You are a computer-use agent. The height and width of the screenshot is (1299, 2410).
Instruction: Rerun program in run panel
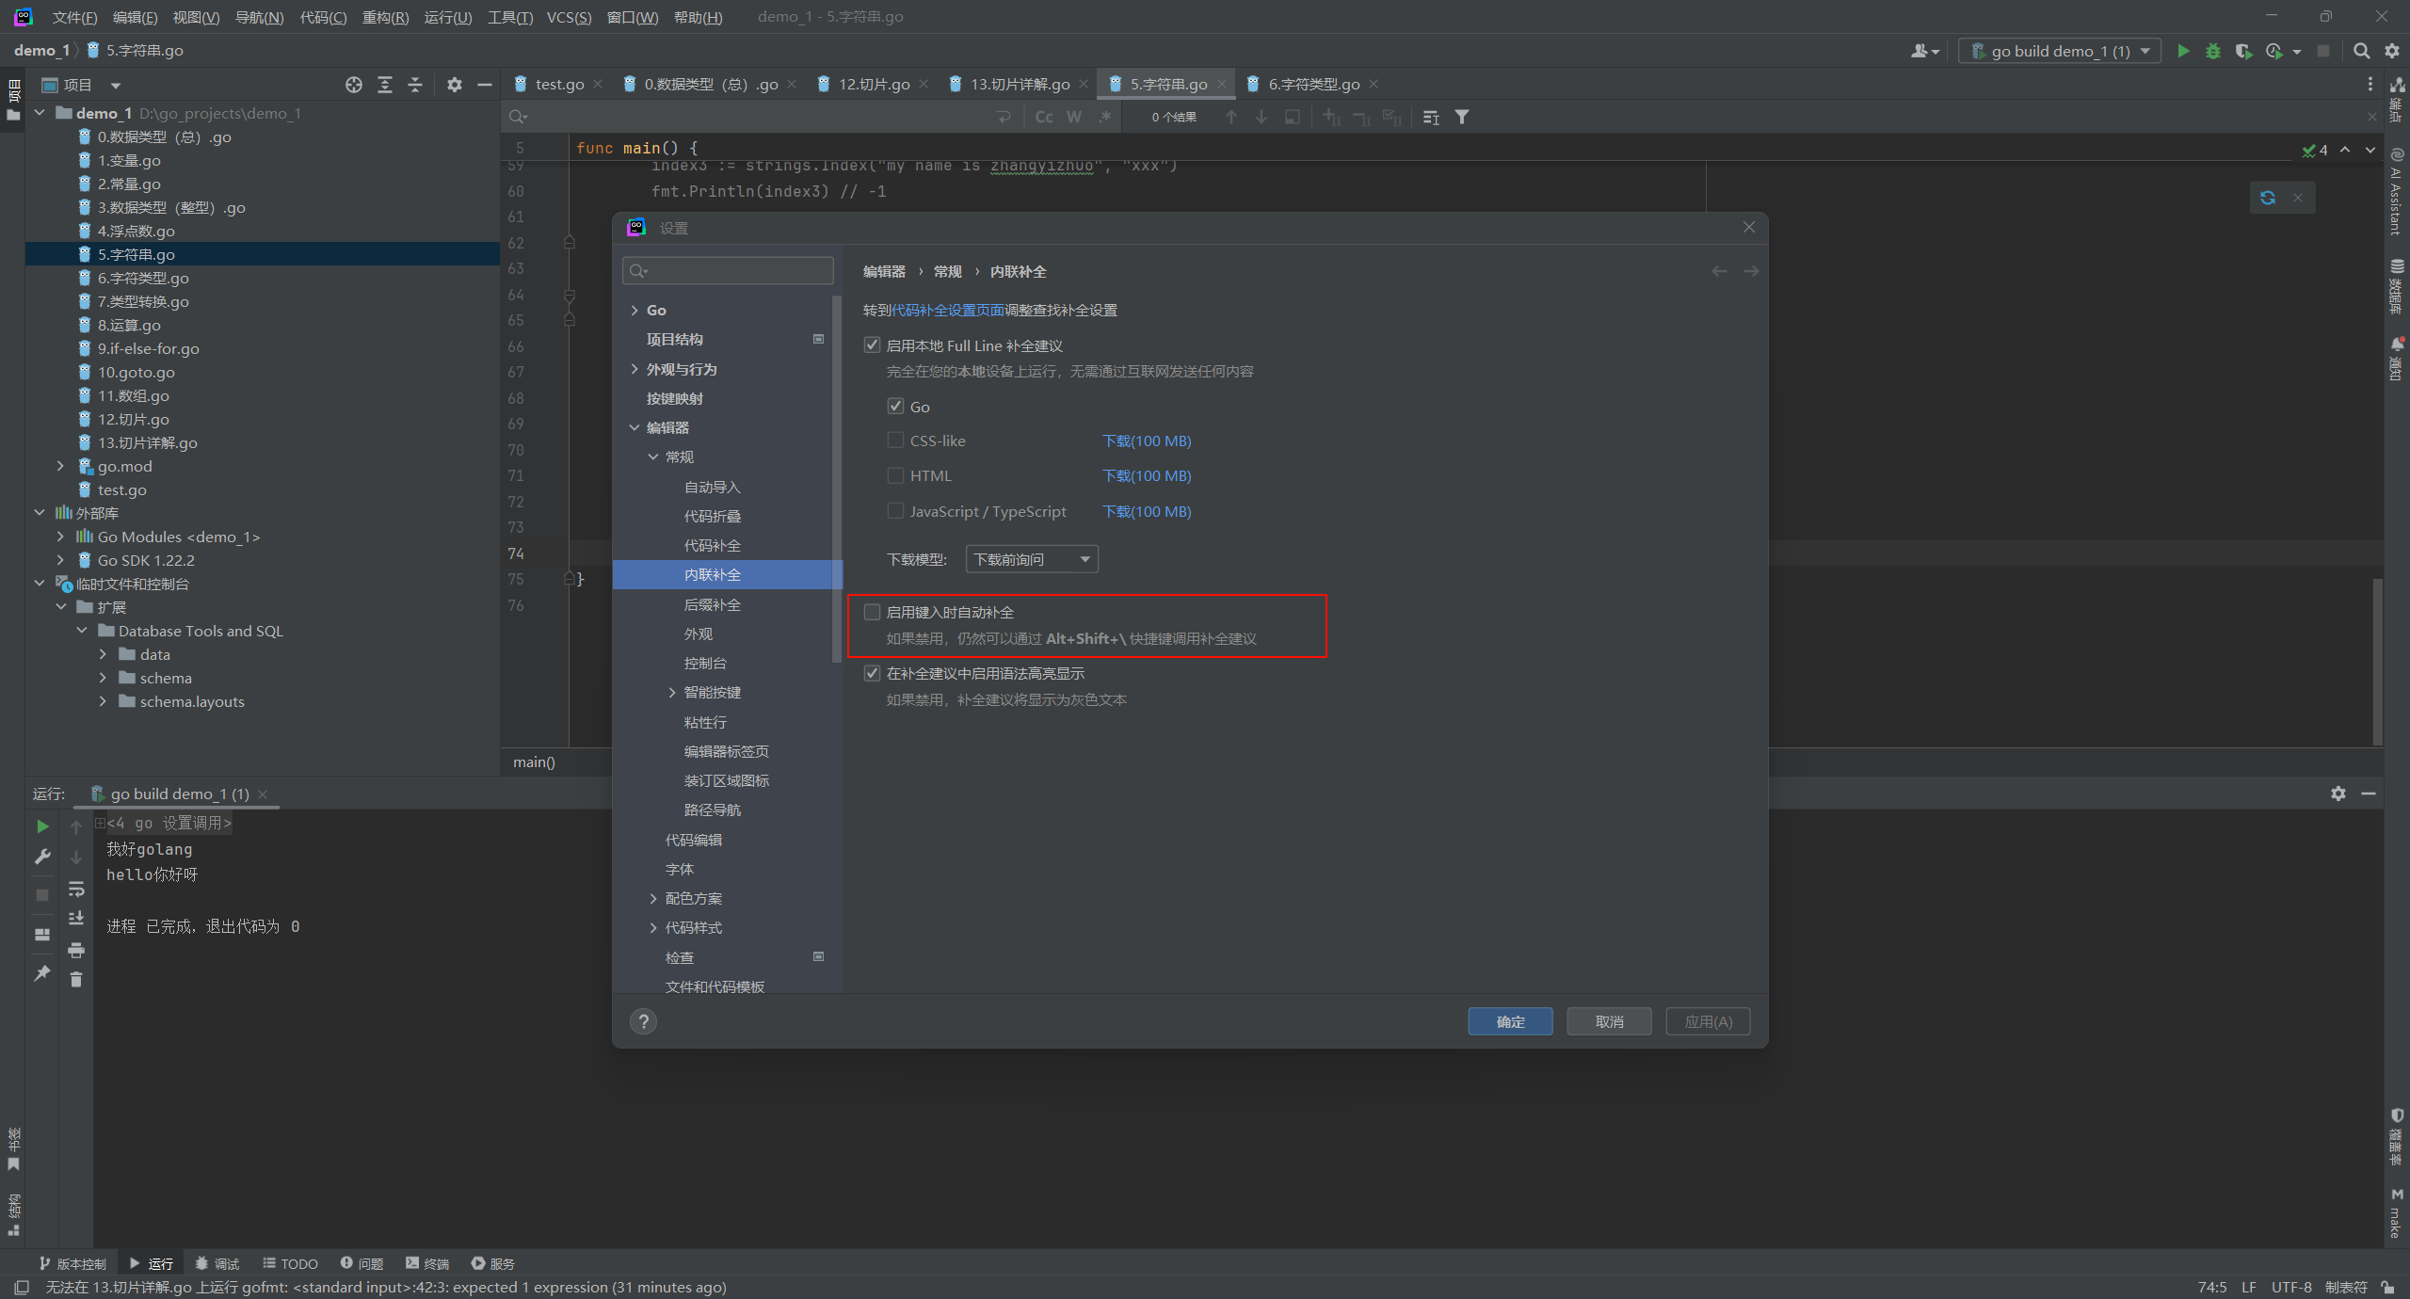pyautogui.click(x=42, y=826)
